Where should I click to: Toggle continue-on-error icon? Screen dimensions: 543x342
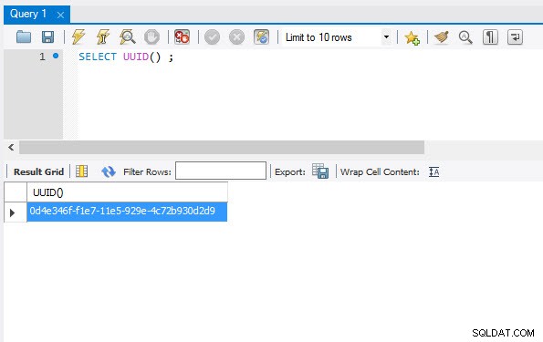(x=182, y=36)
